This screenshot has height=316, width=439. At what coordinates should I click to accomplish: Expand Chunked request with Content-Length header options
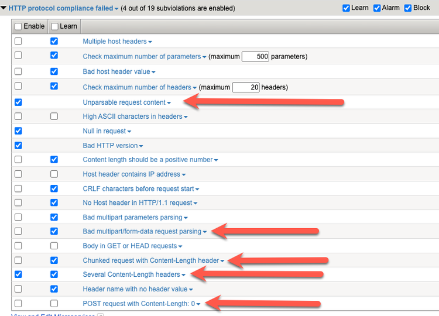tap(222, 261)
